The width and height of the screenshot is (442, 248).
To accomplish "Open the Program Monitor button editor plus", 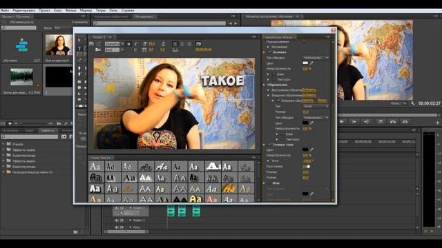I will (437, 123).
